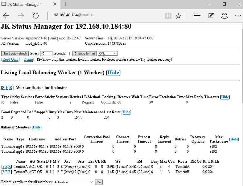The height and width of the screenshot is (186, 243).
Task: Click TomcatB address 192.168.40.180:8009
Action: click(x=65, y=152)
